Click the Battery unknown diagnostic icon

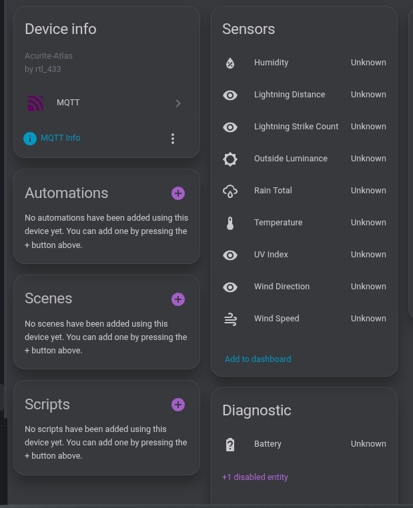(230, 445)
